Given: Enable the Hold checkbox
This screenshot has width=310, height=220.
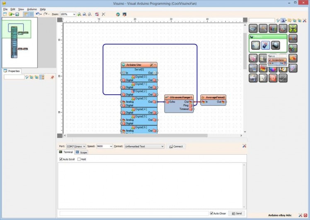Looking at the screenshot, I should (79, 159).
